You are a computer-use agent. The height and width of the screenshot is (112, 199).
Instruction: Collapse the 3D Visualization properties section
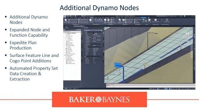101,44
